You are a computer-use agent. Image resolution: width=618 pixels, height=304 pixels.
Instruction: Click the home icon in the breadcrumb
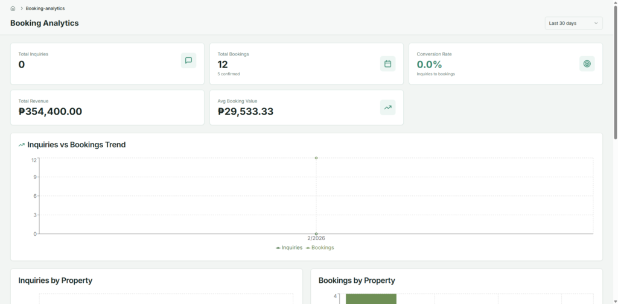click(13, 8)
